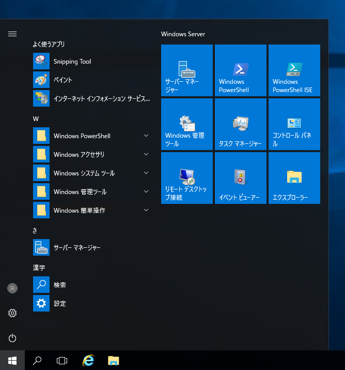This screenshot has width=345, height=370.
Task: Expand the Windows アクセサリ folder chevron
Action: [x=146, y=154]
